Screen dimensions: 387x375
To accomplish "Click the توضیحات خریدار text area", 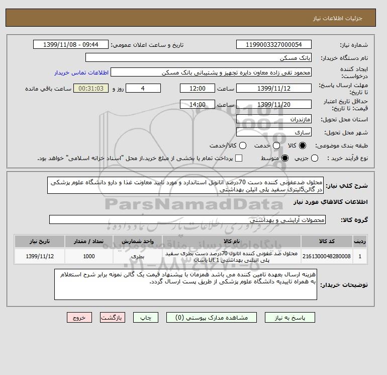I will (x=185, y=284).
